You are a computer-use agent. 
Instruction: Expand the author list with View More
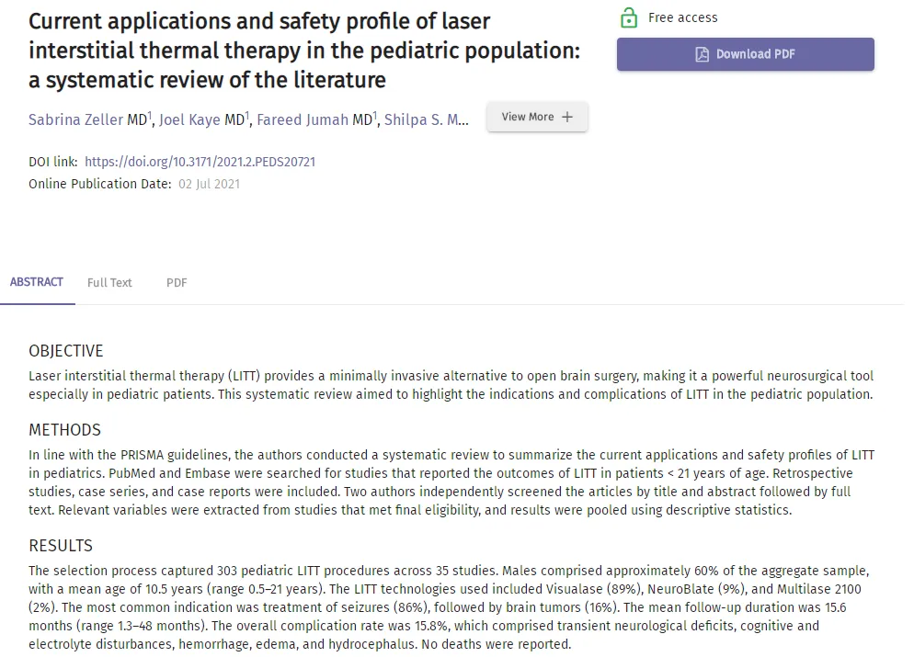(x=537, y=118)
